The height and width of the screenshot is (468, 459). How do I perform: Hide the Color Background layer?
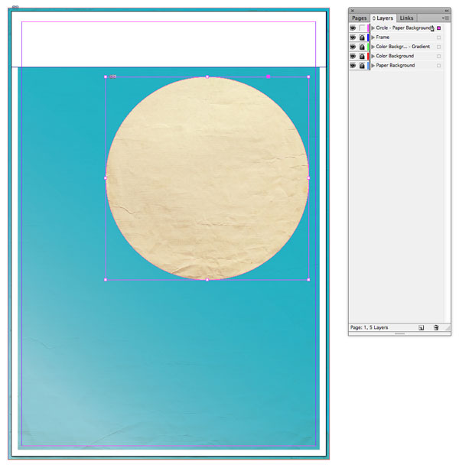(x=353, y=57)
